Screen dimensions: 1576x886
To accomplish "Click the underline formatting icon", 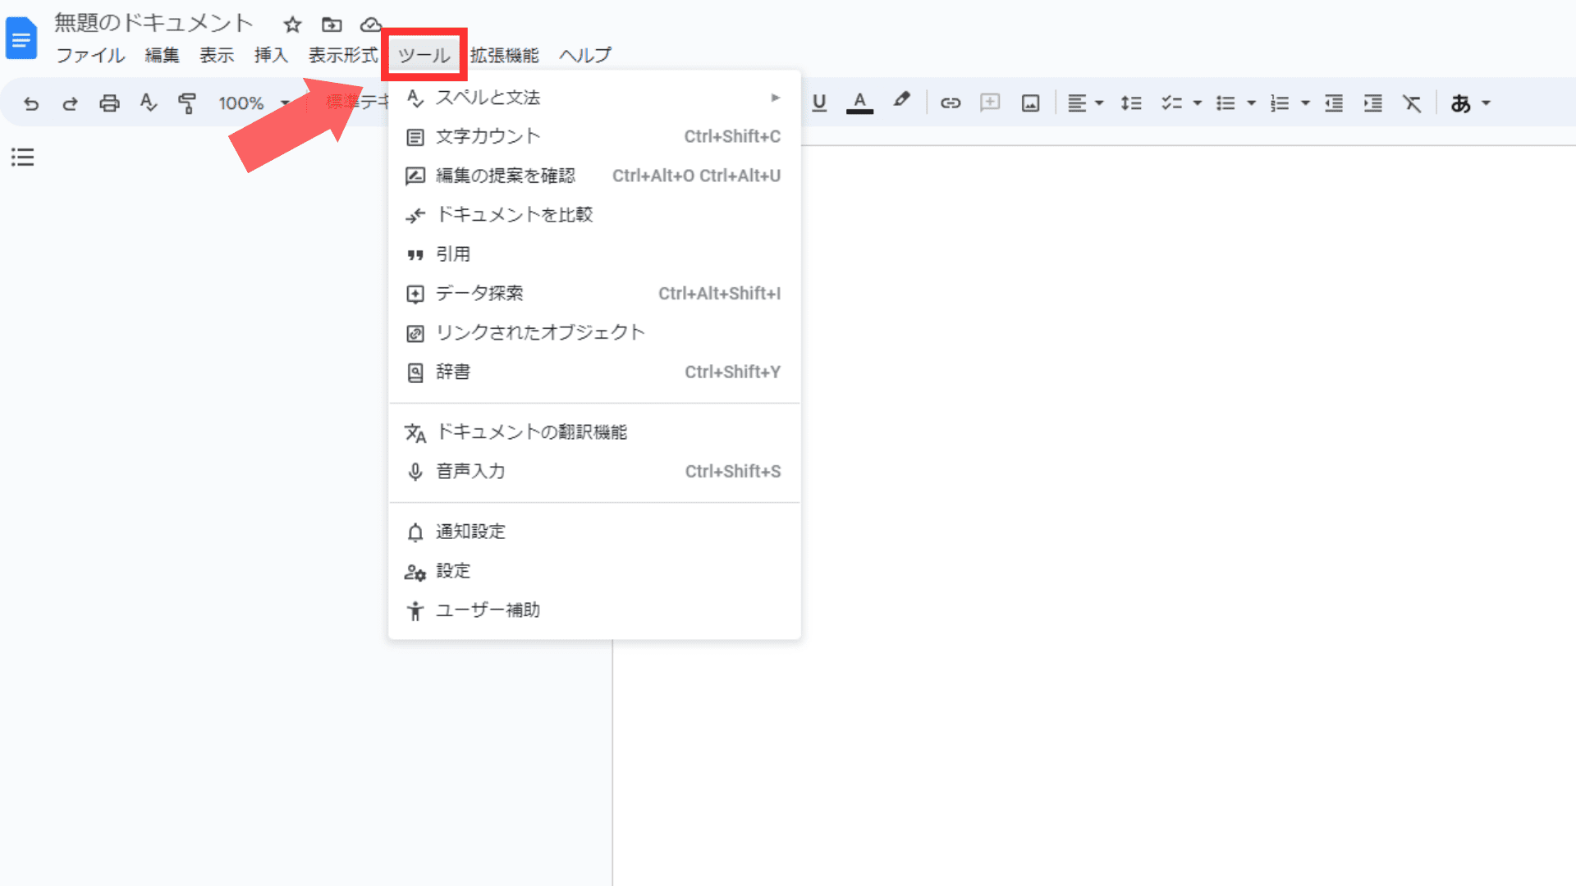I will pos(819,103).
